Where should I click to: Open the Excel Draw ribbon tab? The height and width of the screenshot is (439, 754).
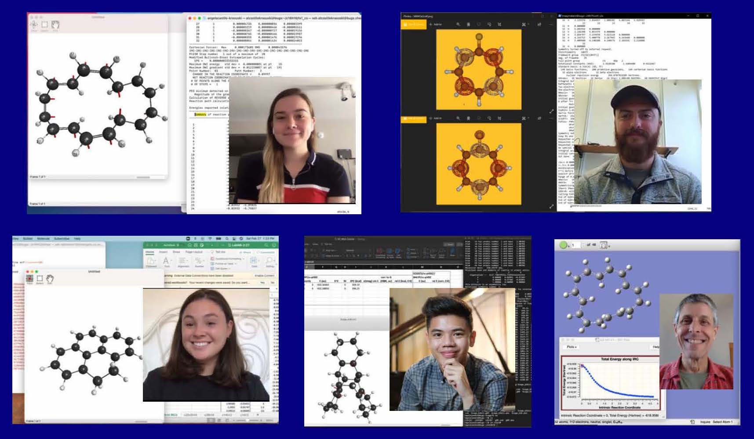pyautogui.click(x=176, y=252)
